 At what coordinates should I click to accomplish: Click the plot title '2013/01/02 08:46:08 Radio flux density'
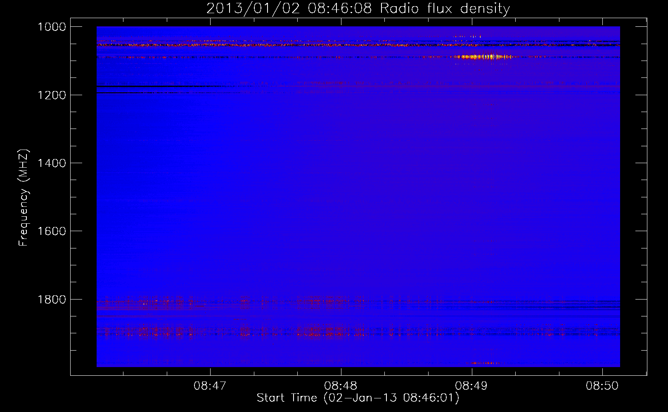click(x=358, y=9)
